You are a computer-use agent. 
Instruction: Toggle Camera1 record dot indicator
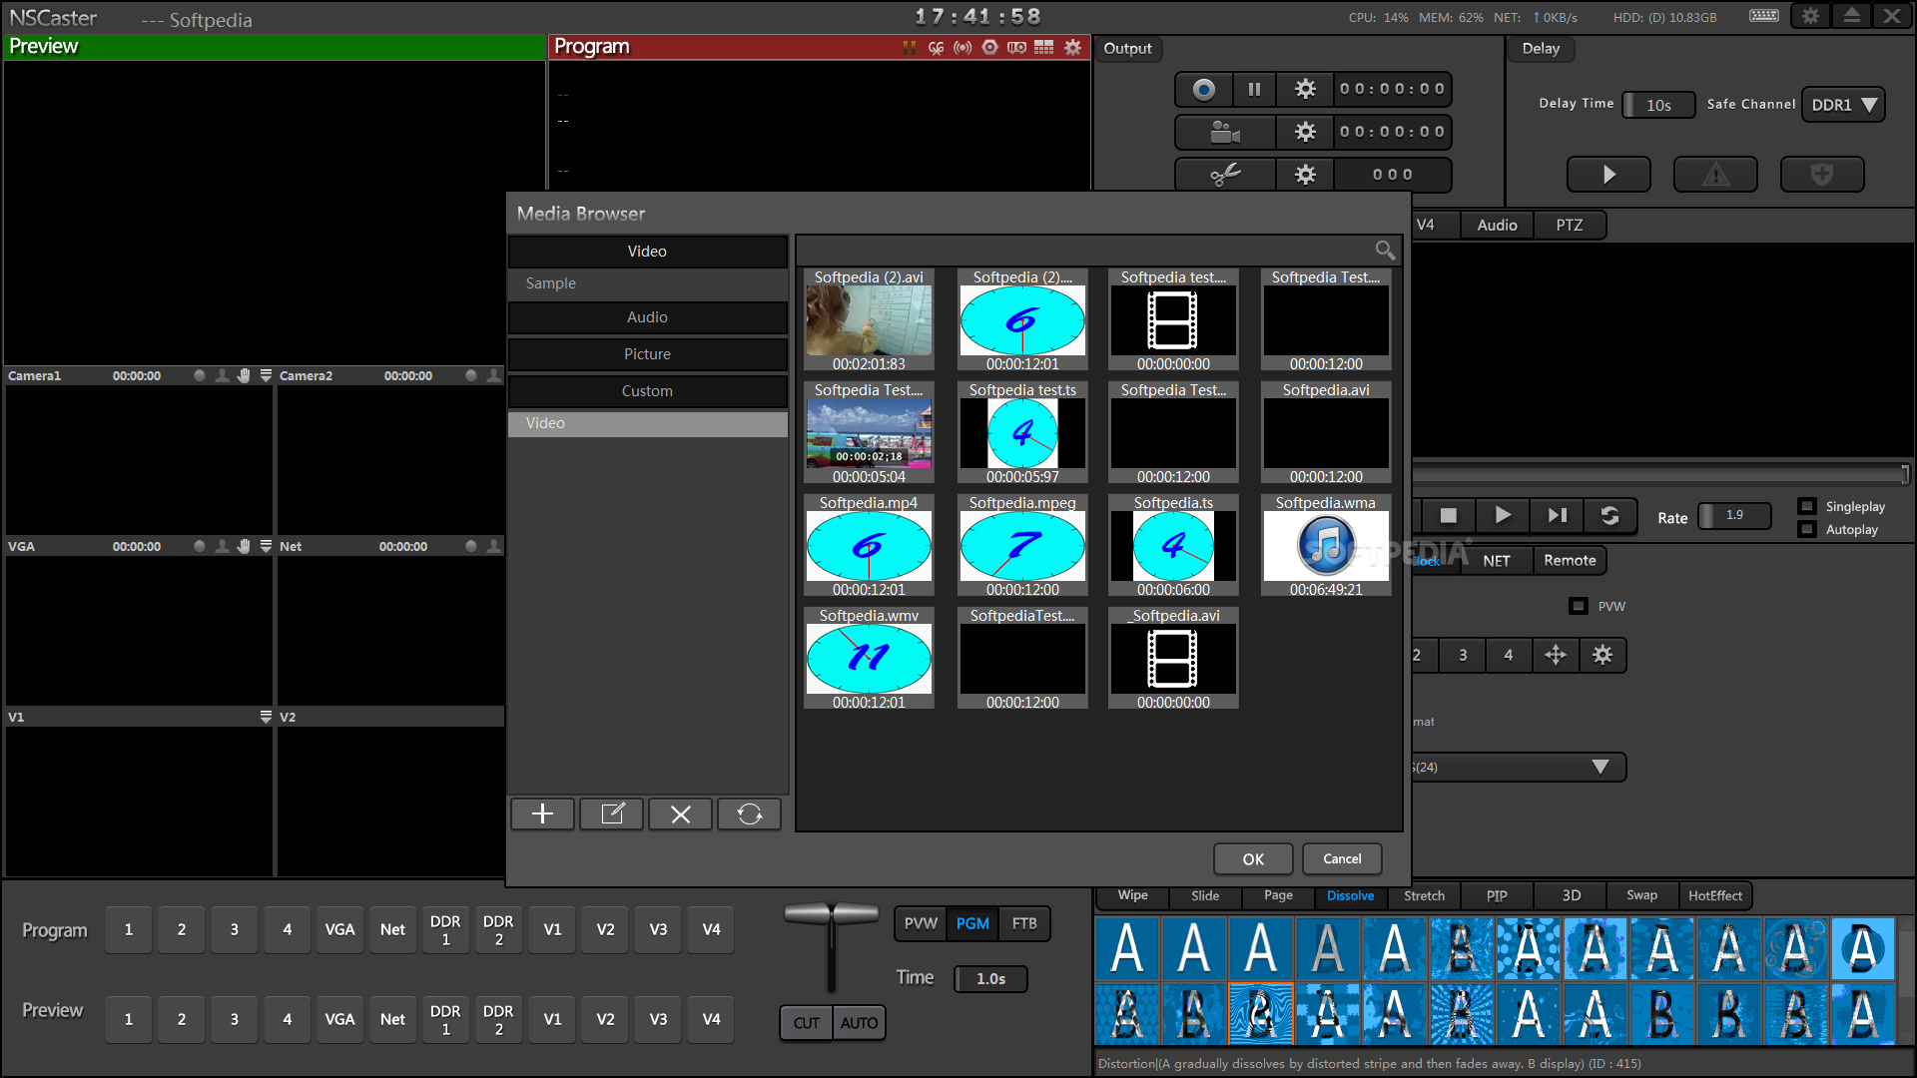pos(200,375)
